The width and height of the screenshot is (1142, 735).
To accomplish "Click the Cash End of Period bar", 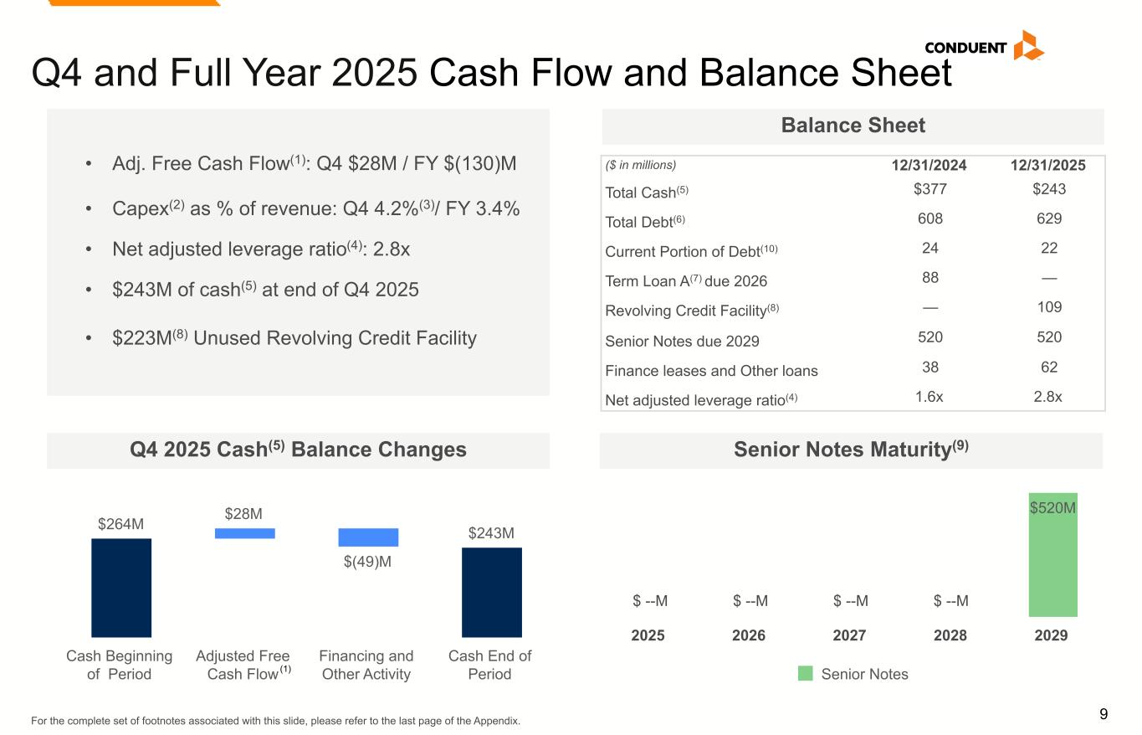I will [x=491, y=592].
